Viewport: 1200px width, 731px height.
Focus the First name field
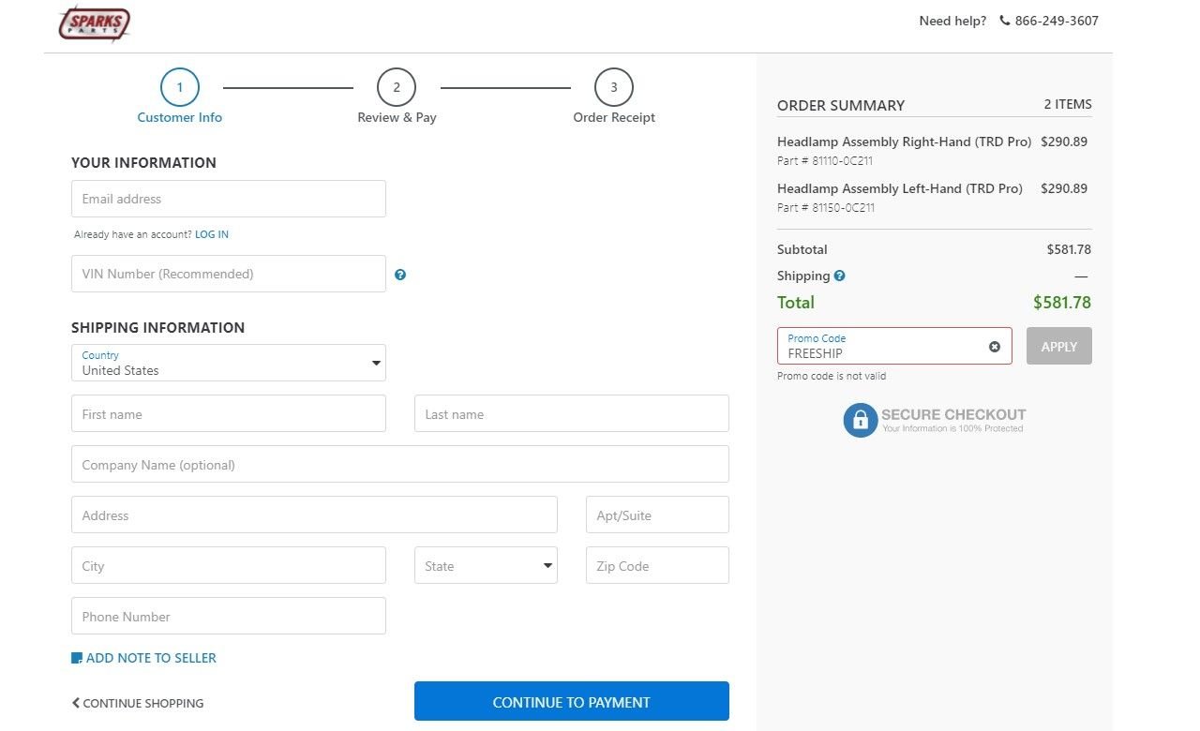(229, 413)
